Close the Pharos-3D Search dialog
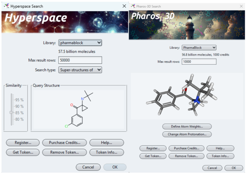This screenshot has height=176, width=248. pyautogui.click(x=241, y=6)
